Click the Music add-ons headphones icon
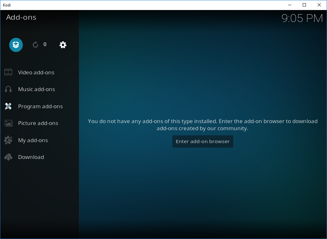The image size is (327, 239). (8, 89)
